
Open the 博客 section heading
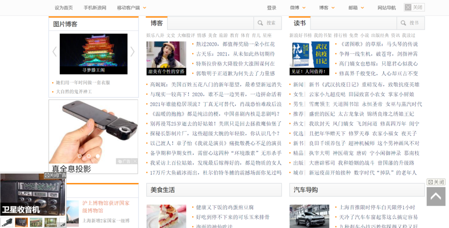tap(157, 23)
